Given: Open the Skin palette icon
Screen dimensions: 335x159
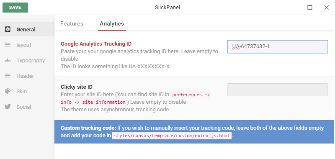Looking at the screenshot, I should tap(8, 91).
